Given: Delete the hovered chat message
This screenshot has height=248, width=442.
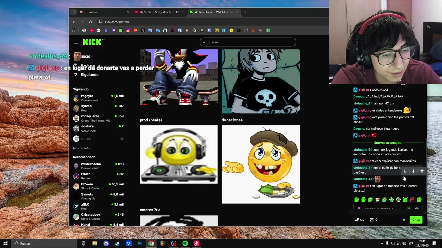Looking at the screenshot, I should 422,172.
